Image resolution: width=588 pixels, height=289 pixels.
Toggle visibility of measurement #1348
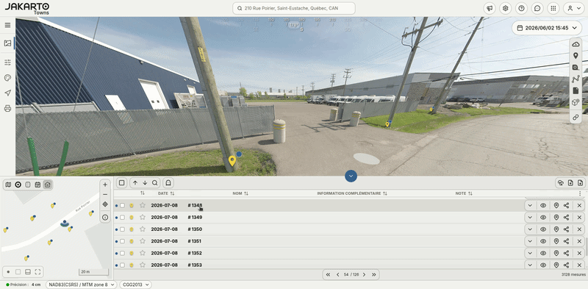coord(543,205)
